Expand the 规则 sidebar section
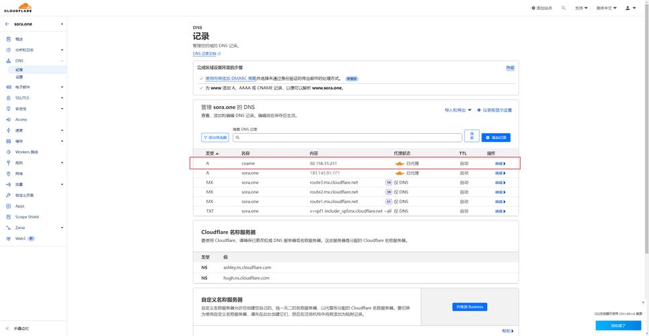 point(62,163)
